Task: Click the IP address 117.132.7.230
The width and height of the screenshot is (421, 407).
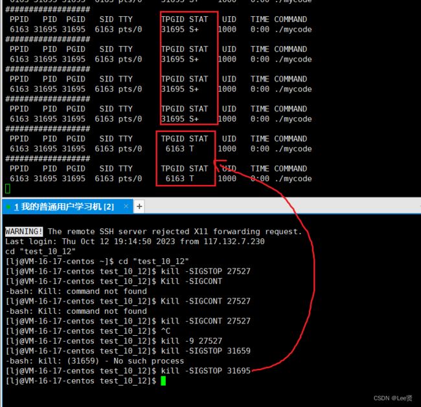Action: (234, 241)
